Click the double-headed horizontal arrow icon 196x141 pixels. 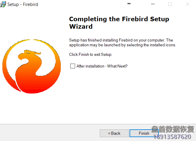pos(129,4)
